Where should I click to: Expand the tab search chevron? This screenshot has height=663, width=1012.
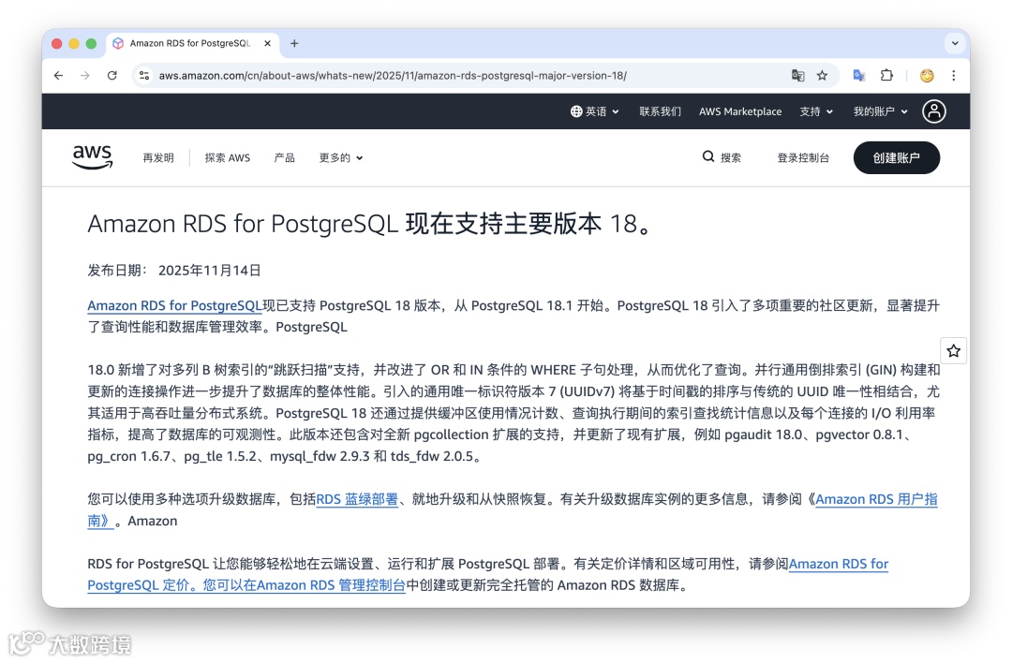(955, 43)
